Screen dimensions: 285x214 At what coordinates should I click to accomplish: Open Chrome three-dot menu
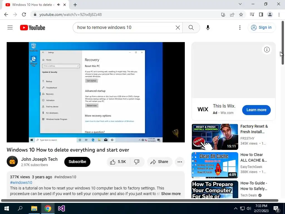point(279,14)
